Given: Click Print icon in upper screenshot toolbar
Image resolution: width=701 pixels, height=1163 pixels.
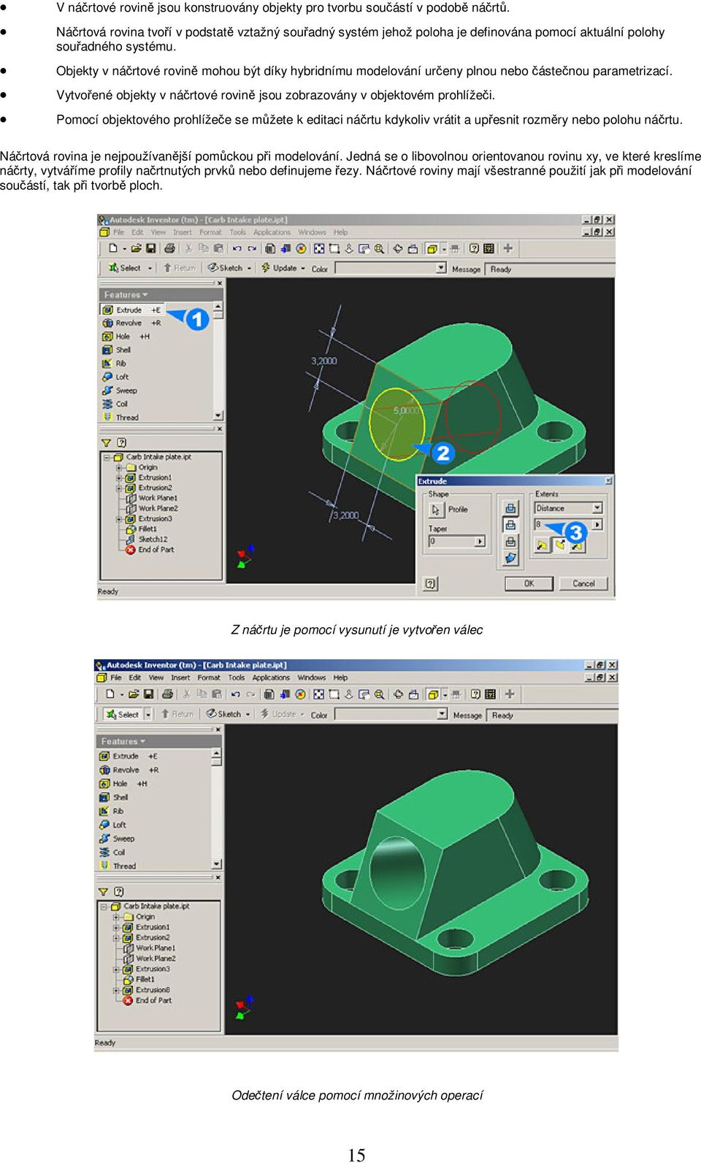Looking at the screenshot, I should pos(169,248).
